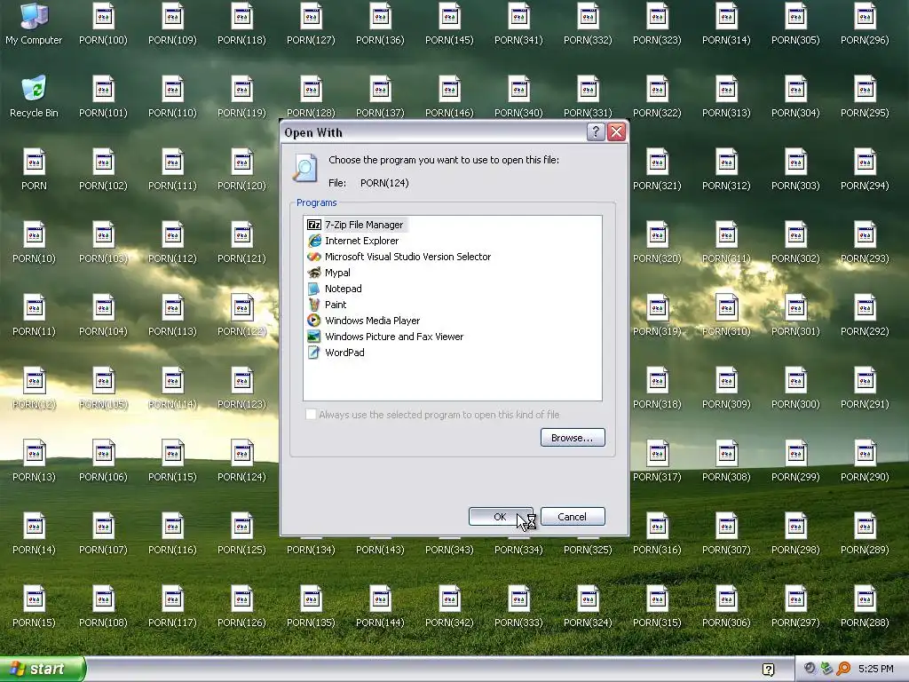
Task: Select the My Computer desktop icon
Action: click(x=34, y=24)
